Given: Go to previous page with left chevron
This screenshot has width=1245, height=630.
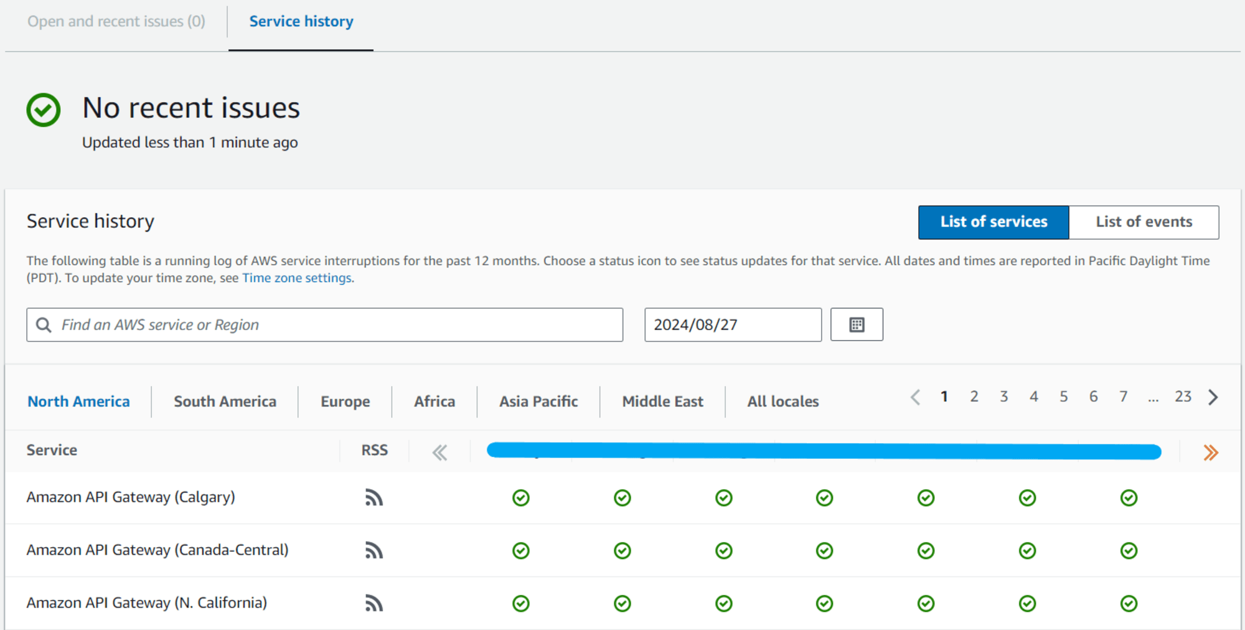Looking at the screenshot, I should coord(915,397).
